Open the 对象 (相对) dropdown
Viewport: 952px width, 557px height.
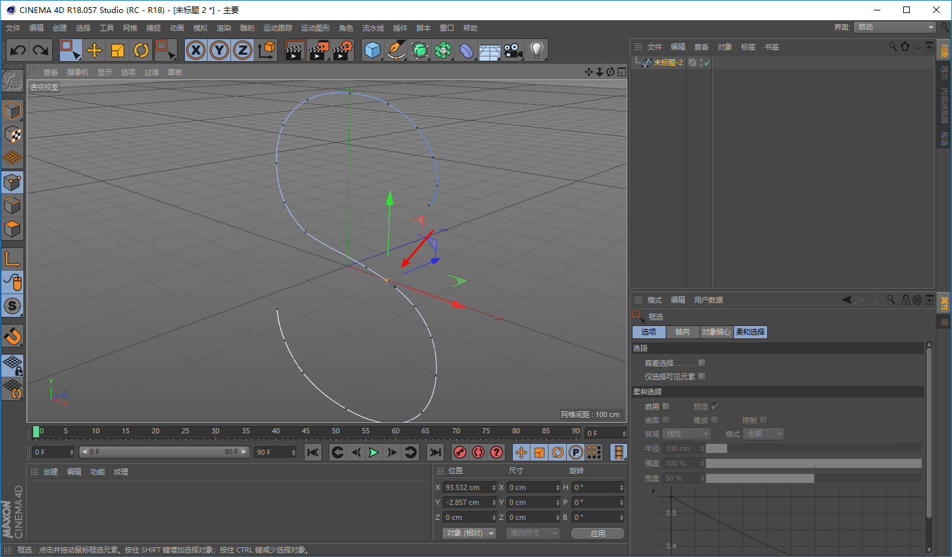[469, 533]
